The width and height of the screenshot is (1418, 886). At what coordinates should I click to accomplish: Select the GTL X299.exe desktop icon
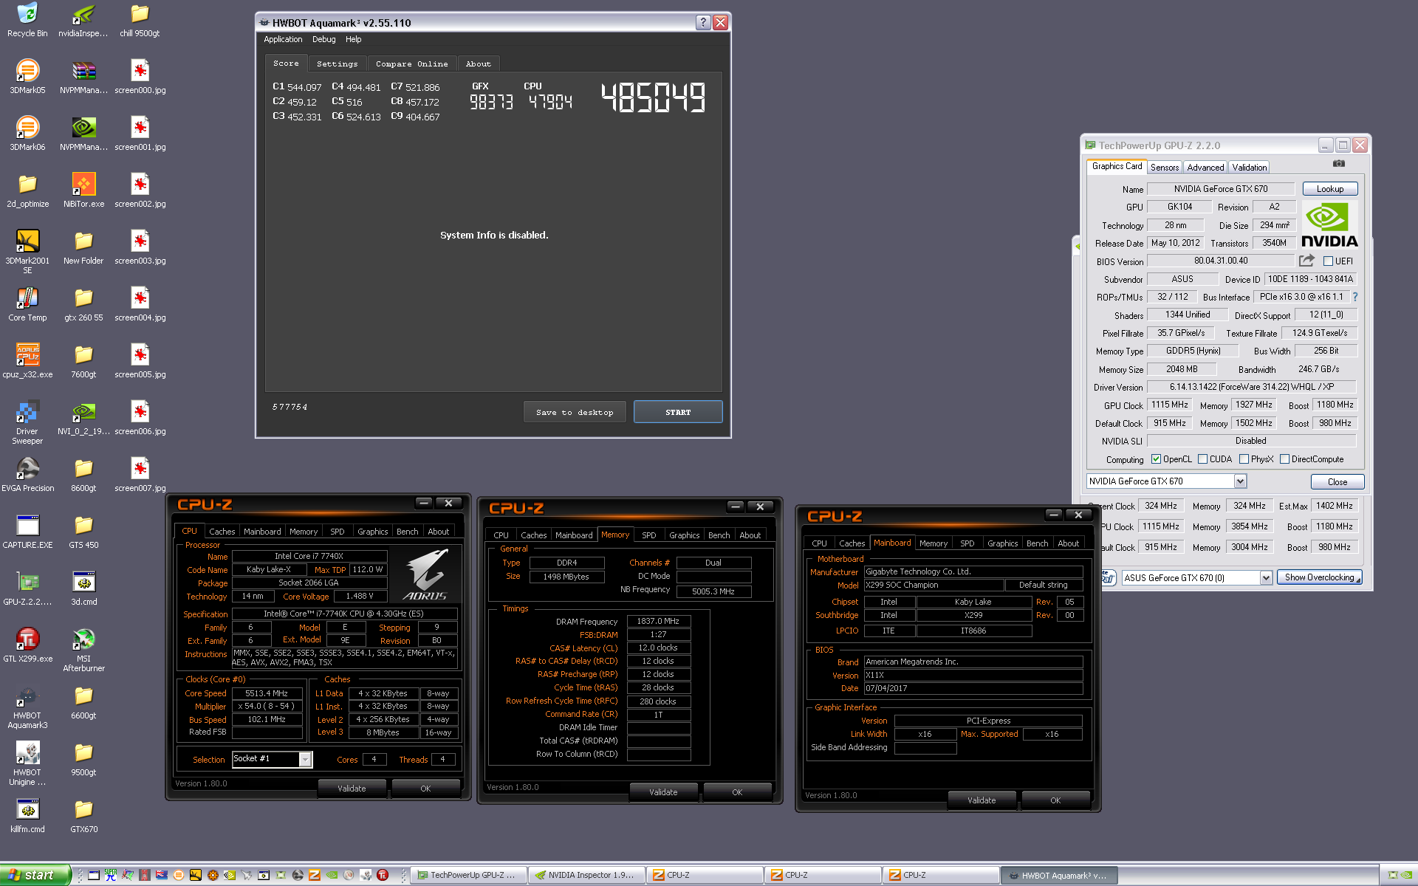(27, 645)
